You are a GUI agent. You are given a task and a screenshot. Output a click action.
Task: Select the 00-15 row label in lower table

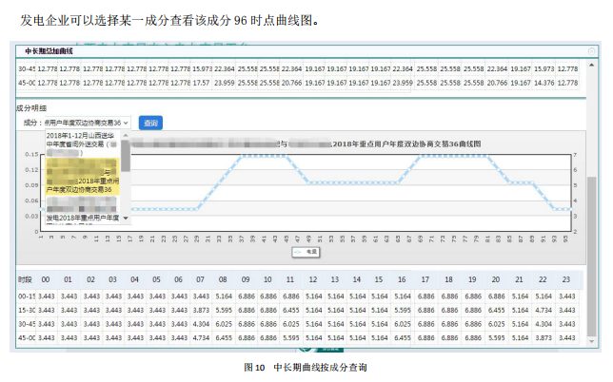click(x=26, y=296)
